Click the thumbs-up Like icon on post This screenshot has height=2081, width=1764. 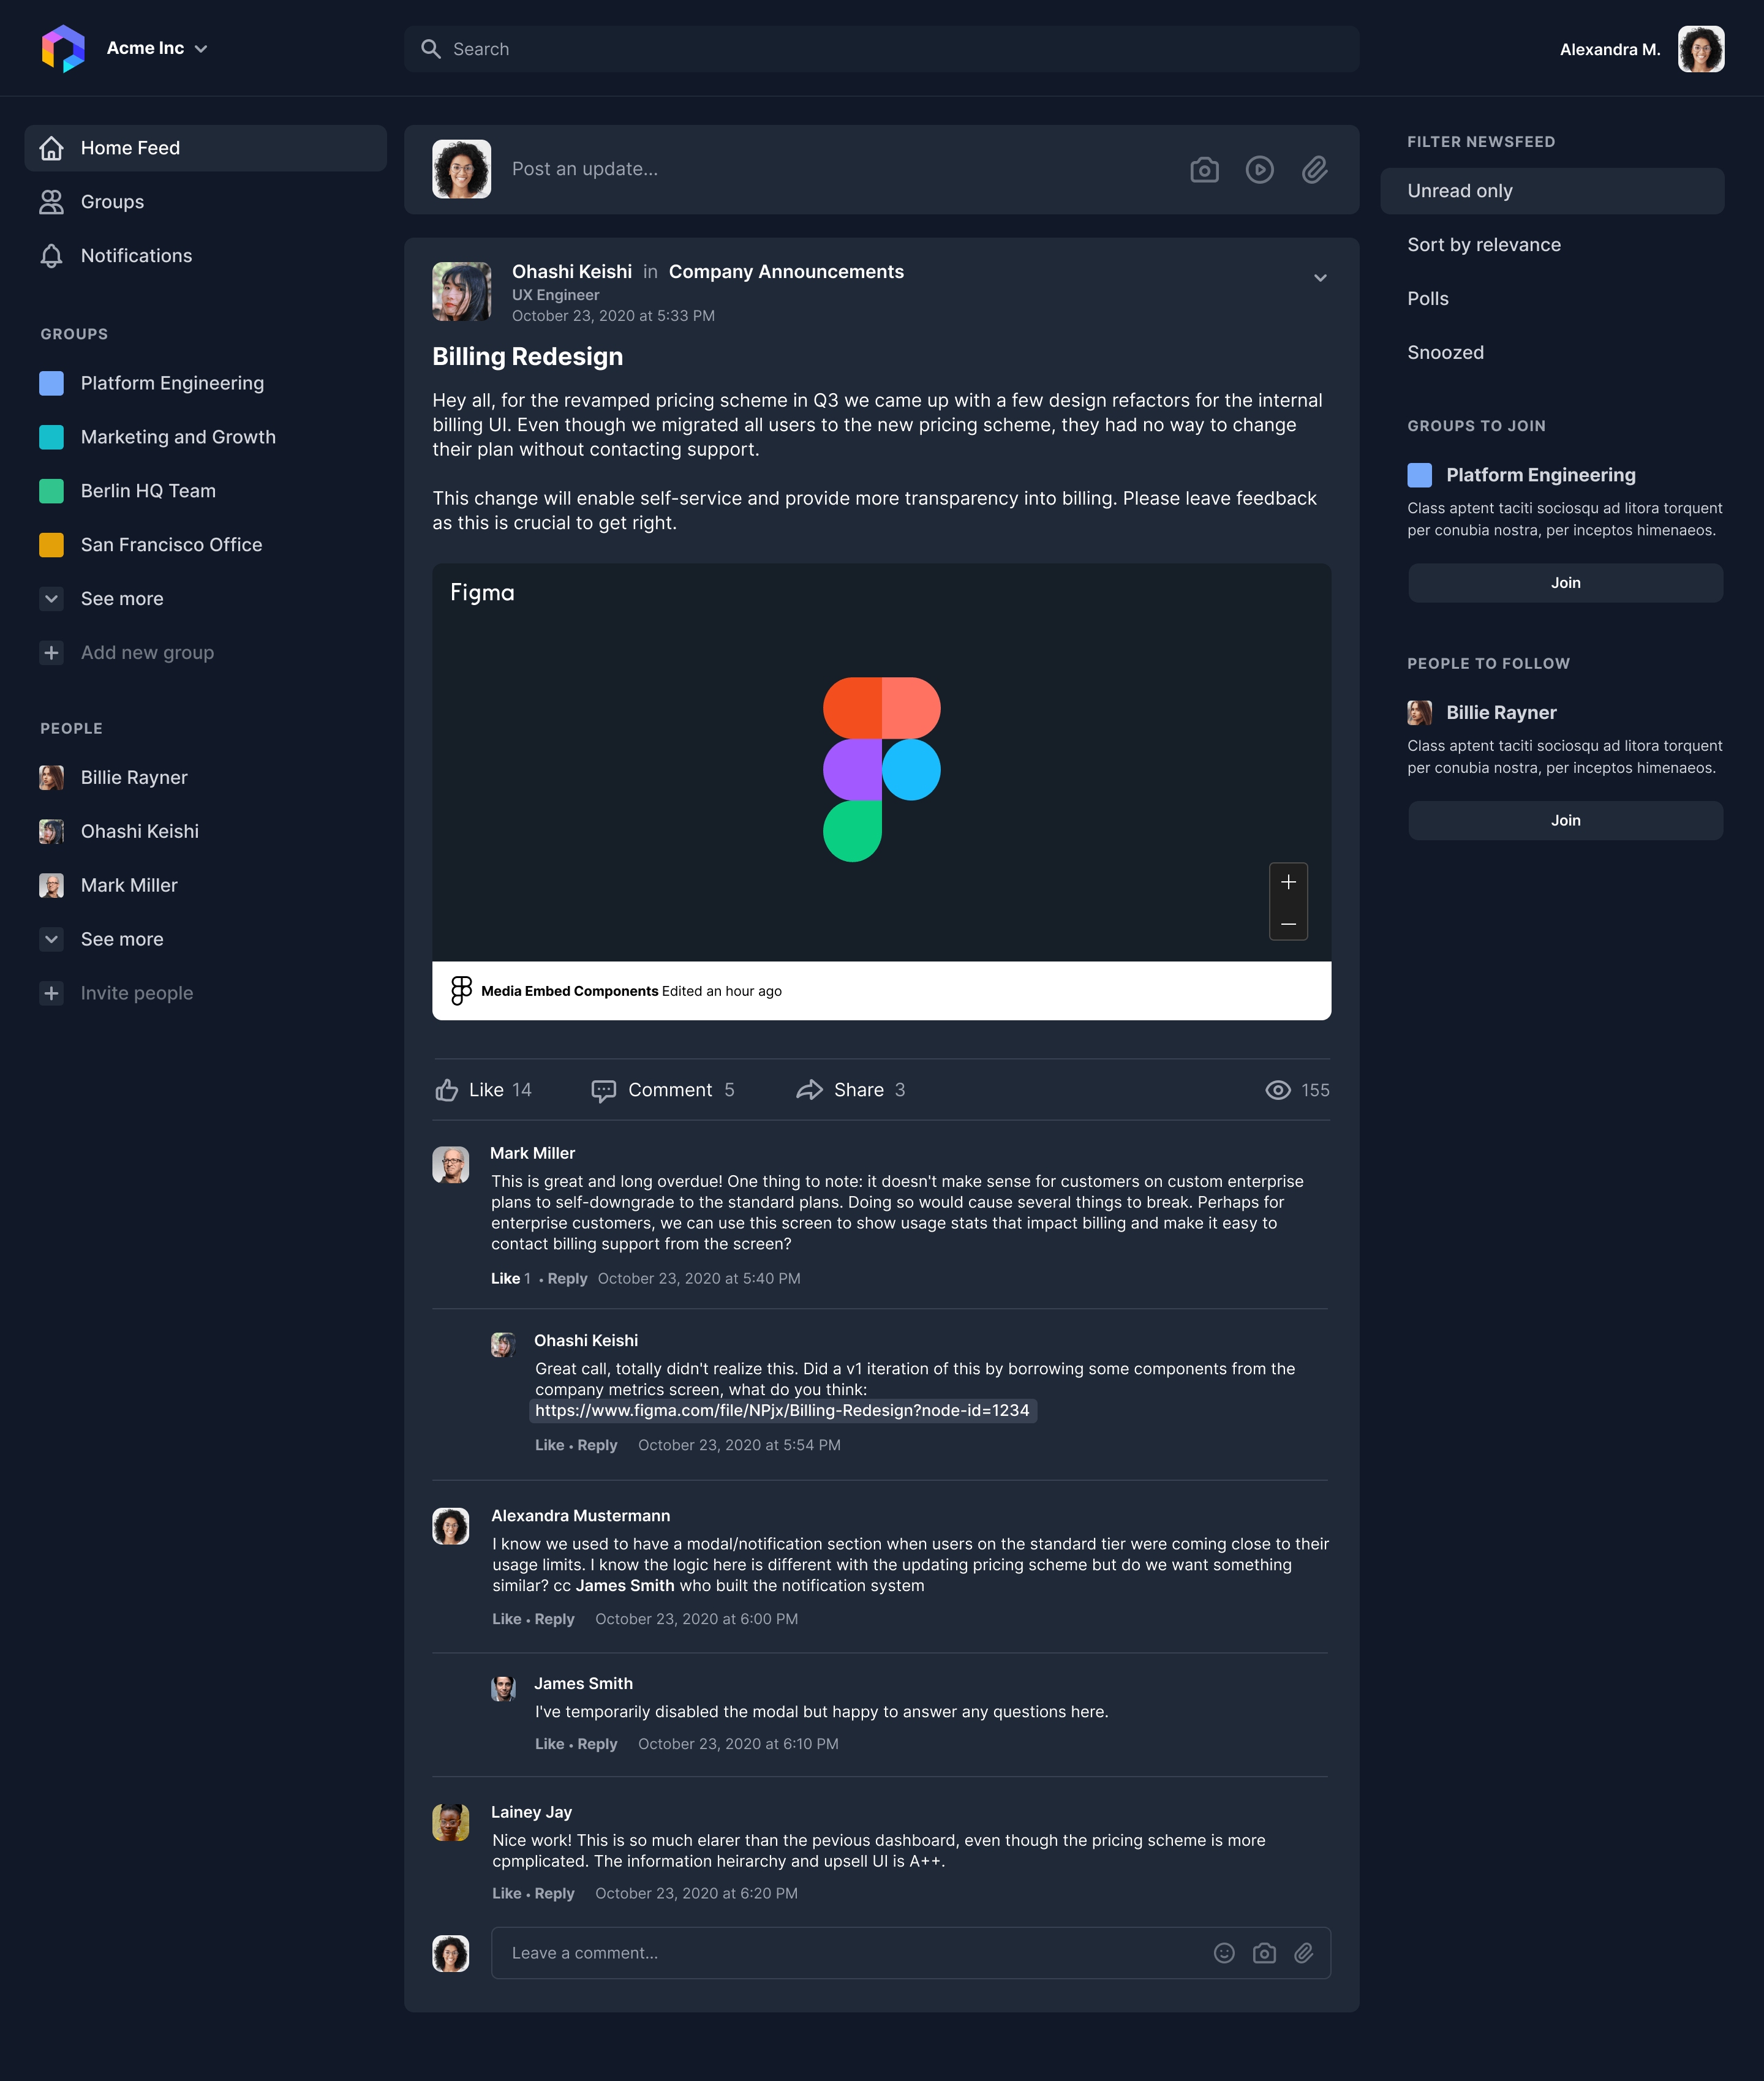click(x=446, y=1090)
